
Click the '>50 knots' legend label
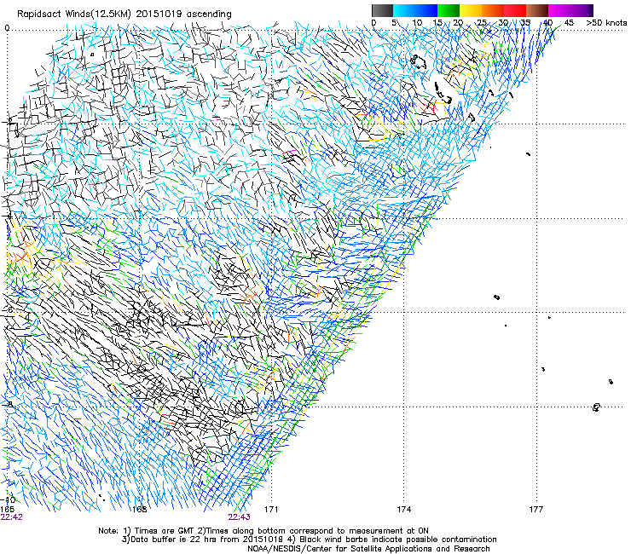[606, 23]
